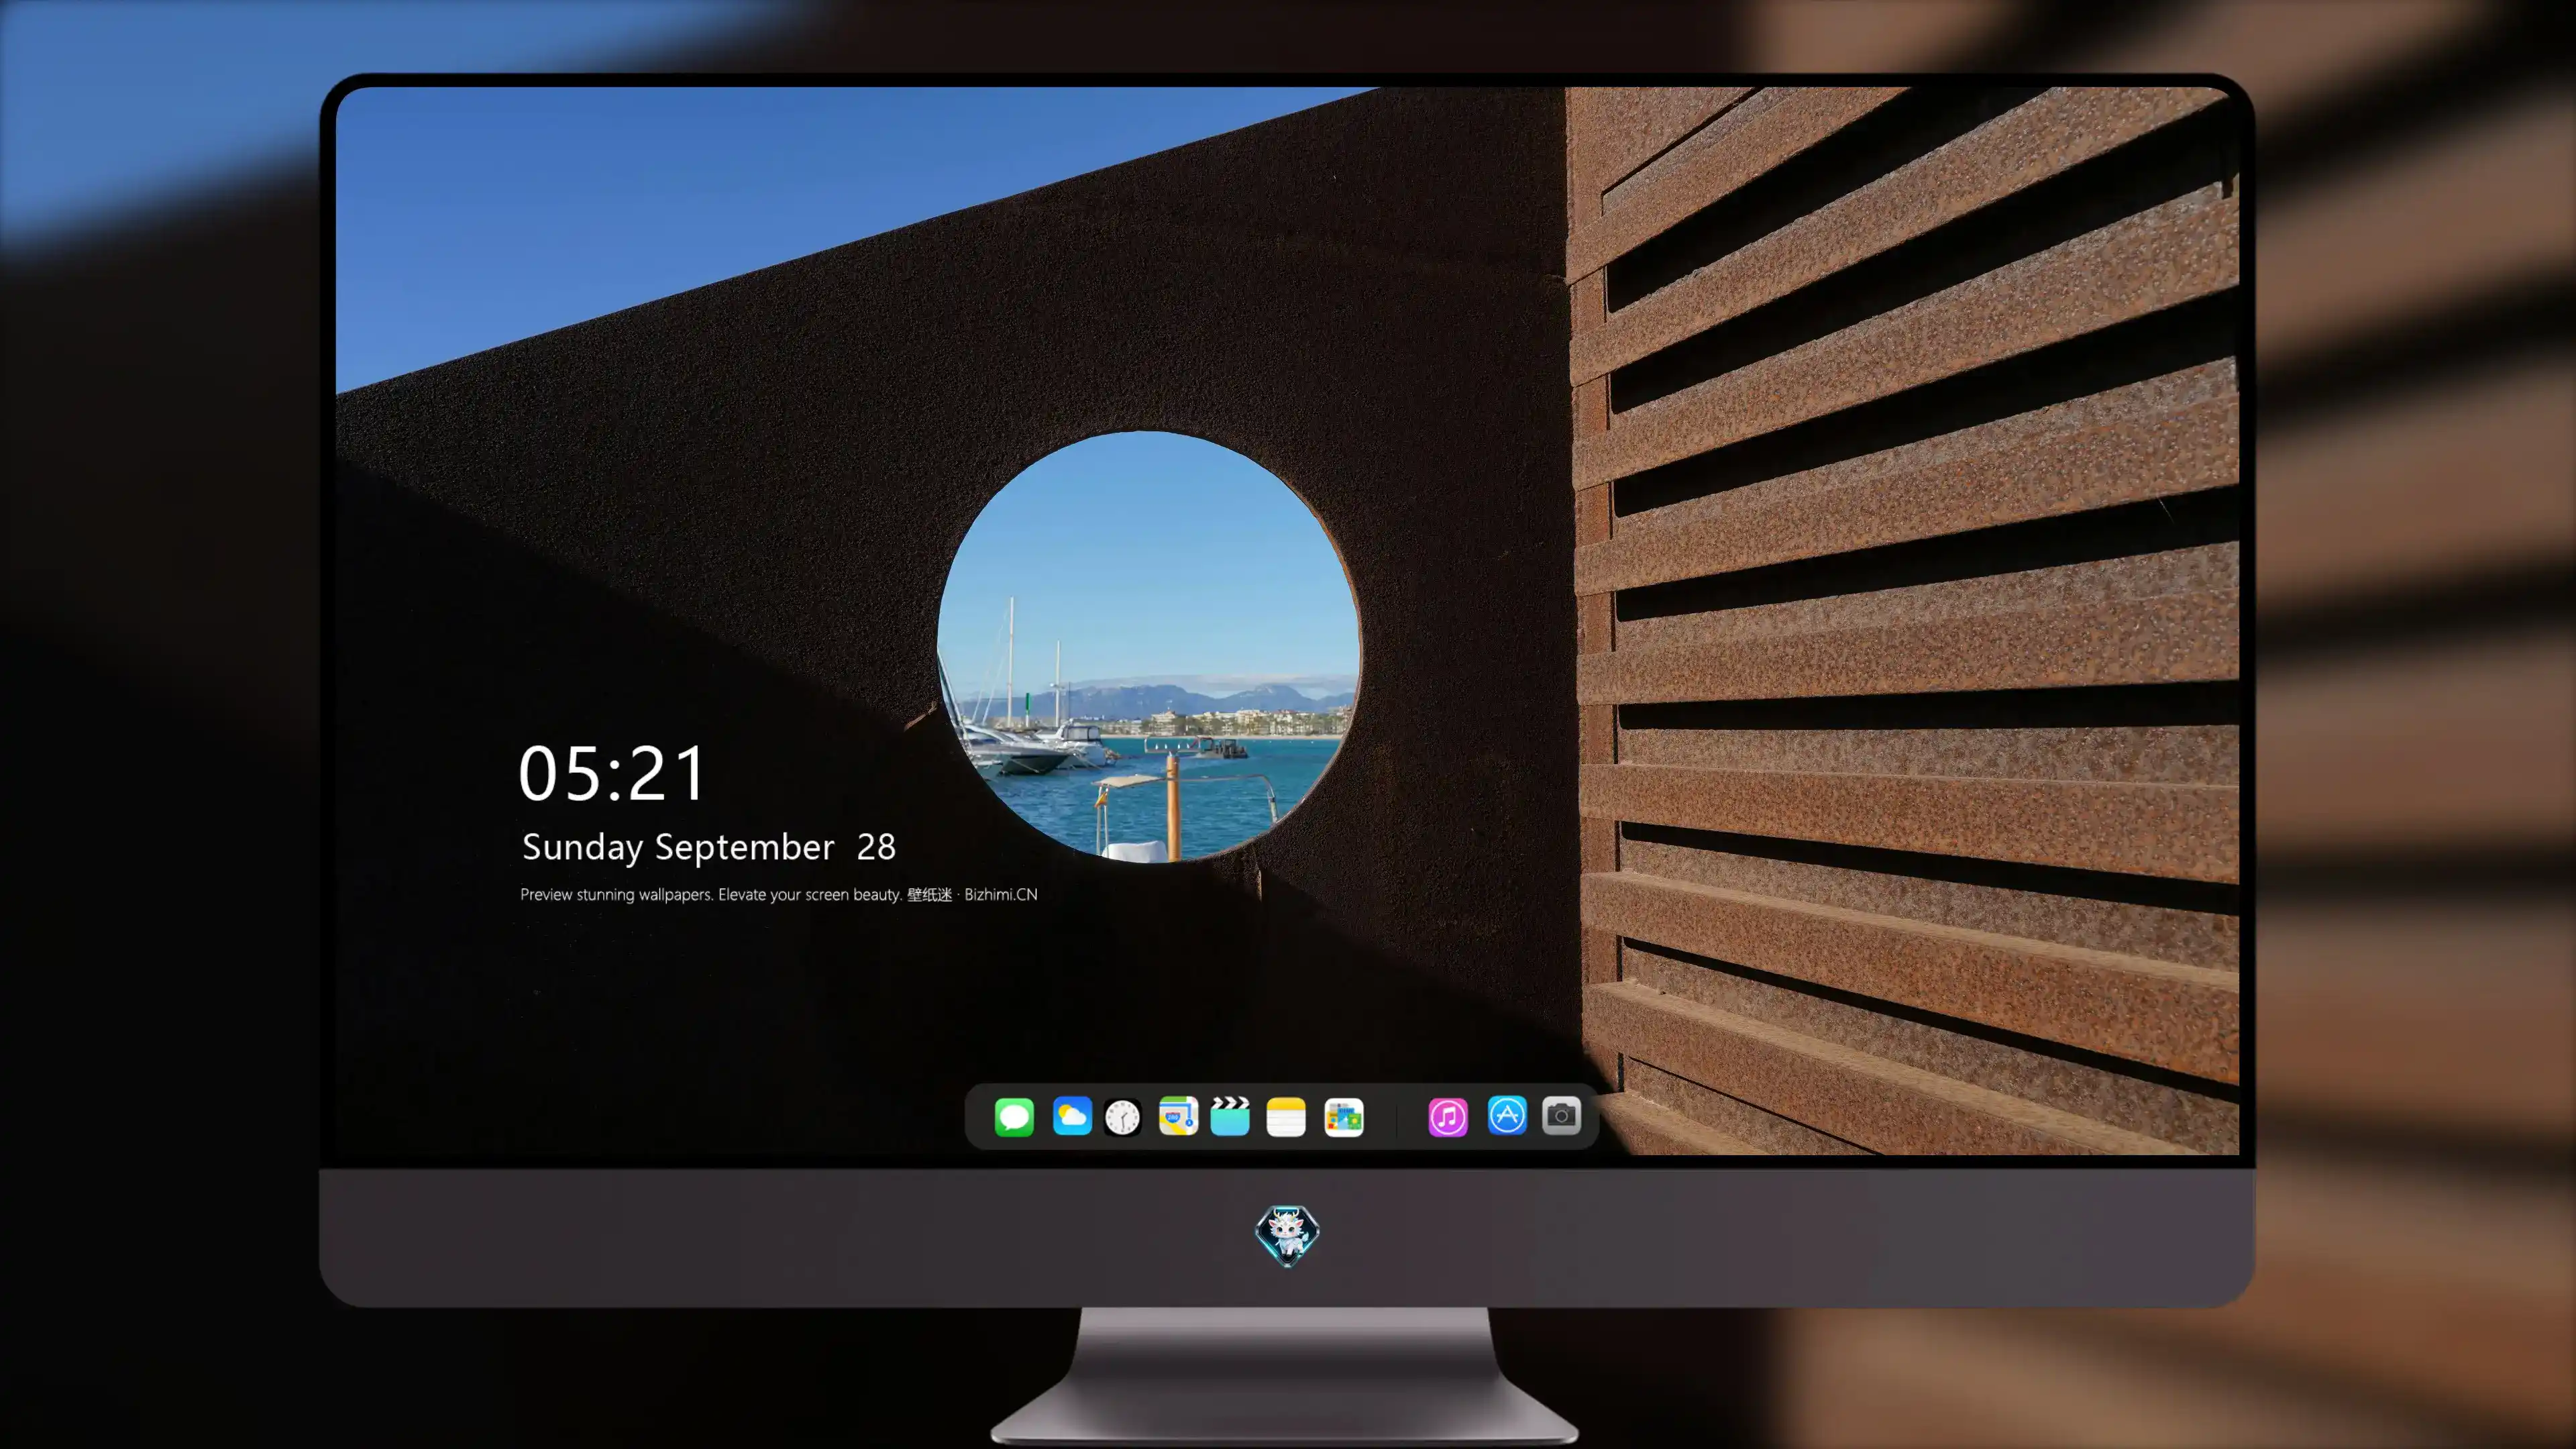Viewport: 2576px width, 1449px height.
Task: Open the Videos clapperboard app in the dock
Action: (x=1230, y=1116)
